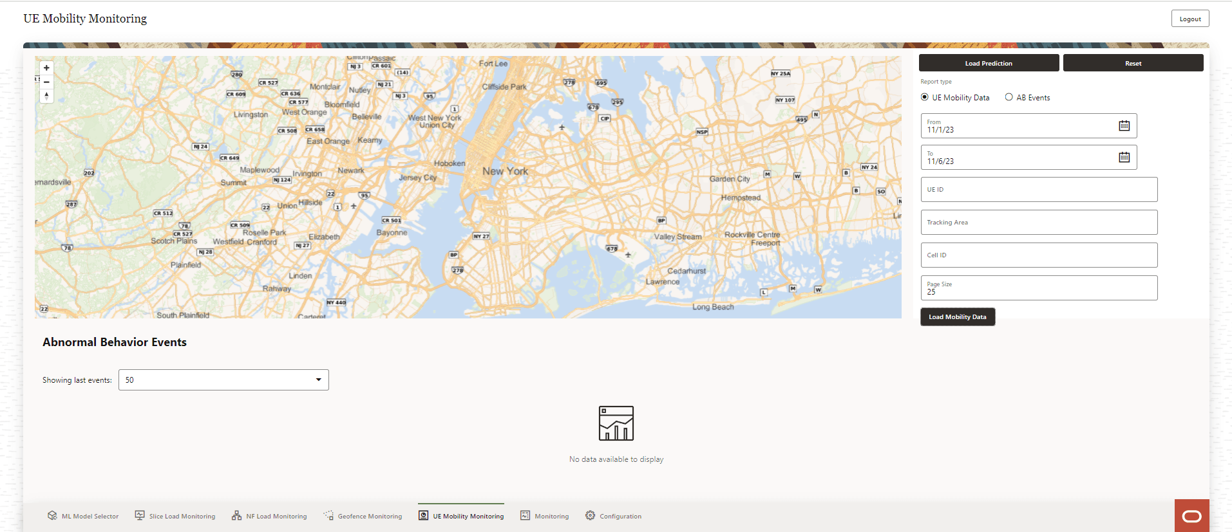Click the Cliffside Park label on map
Viewport: 1232px width, 532px height.
[504, 87]
